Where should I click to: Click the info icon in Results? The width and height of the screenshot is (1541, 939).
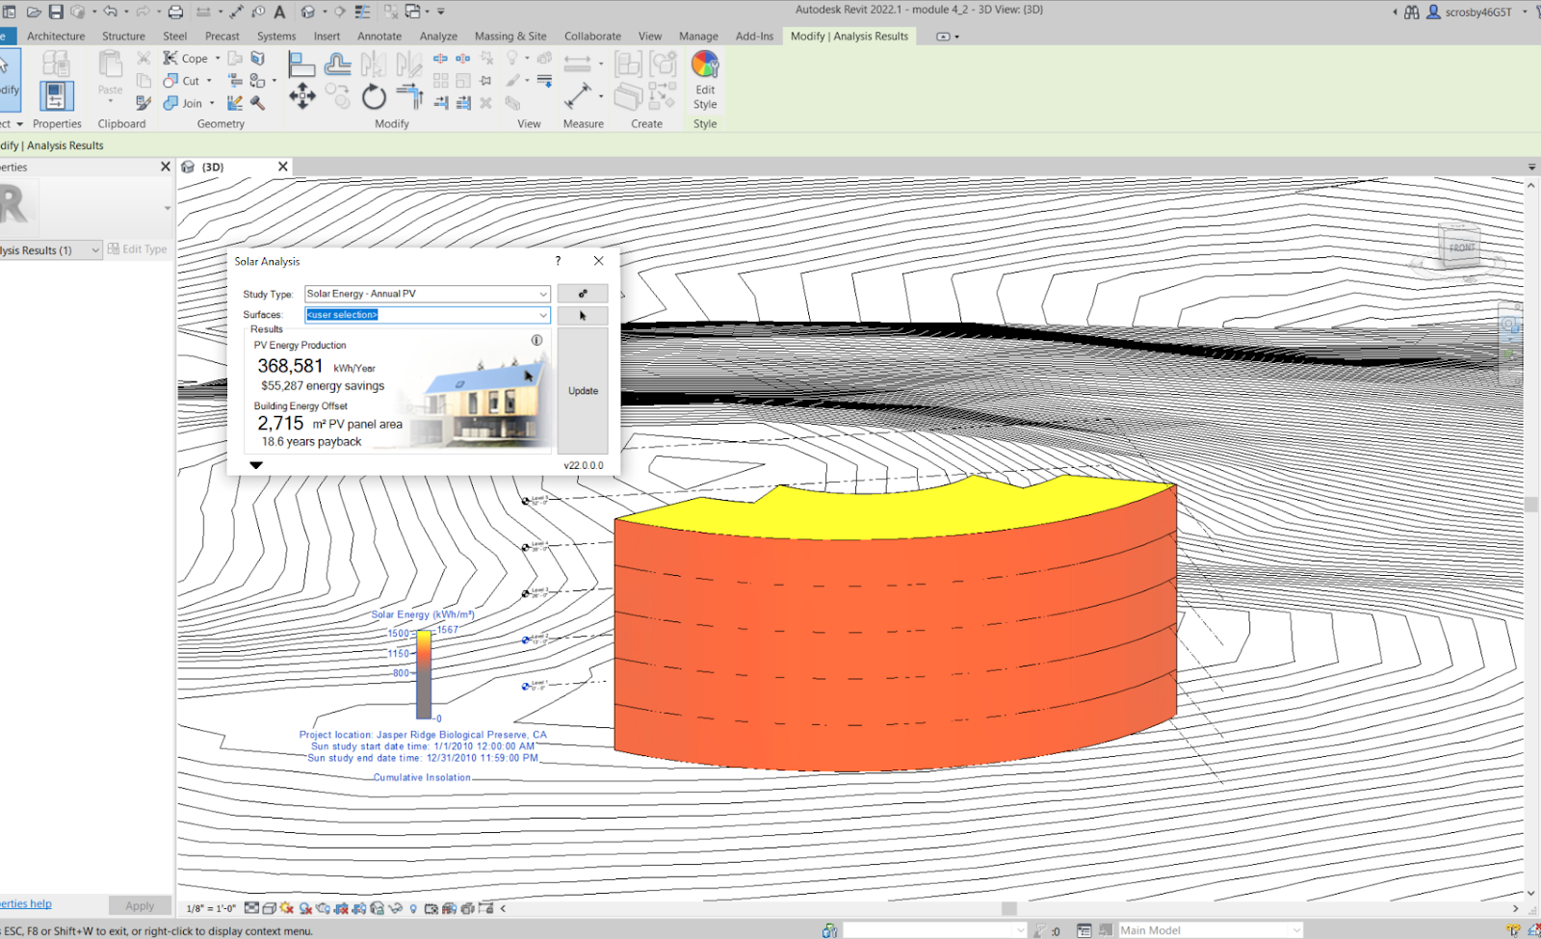(536, 340)
